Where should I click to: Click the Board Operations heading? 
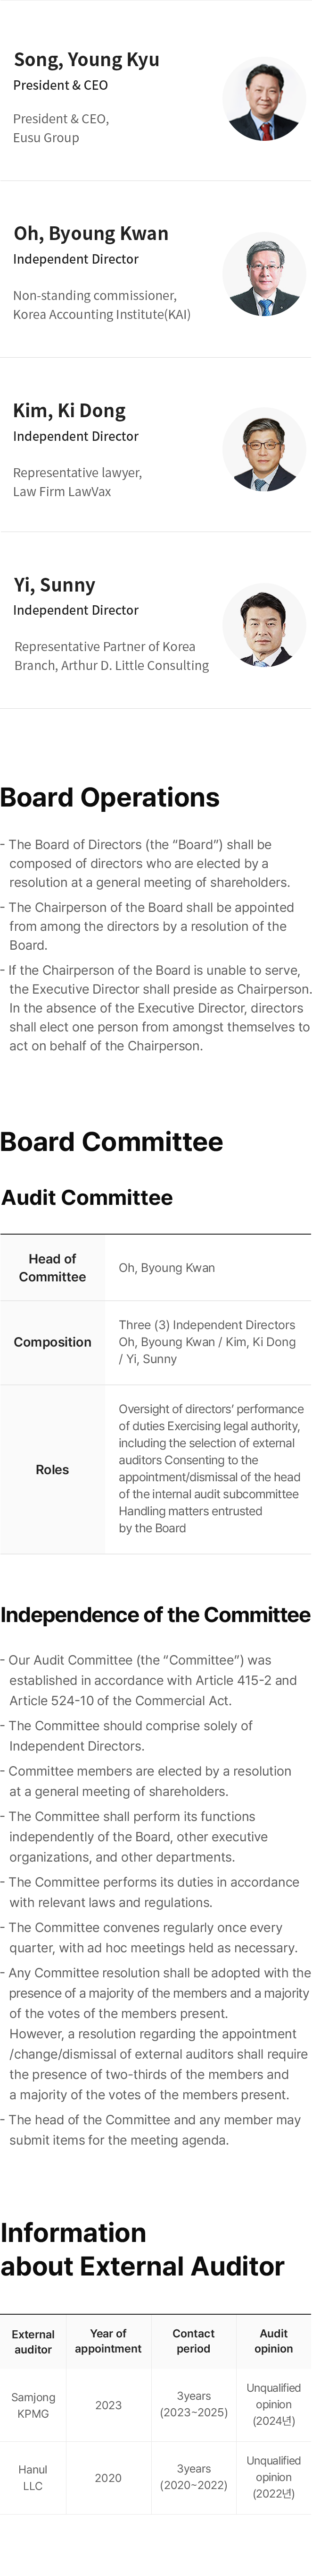110,797
